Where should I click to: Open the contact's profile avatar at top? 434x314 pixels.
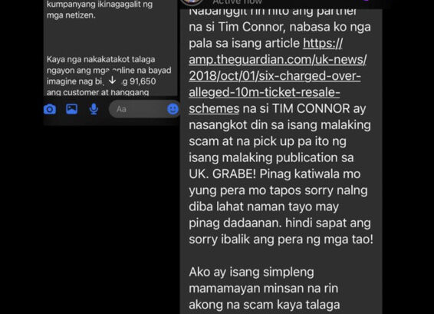191,2
